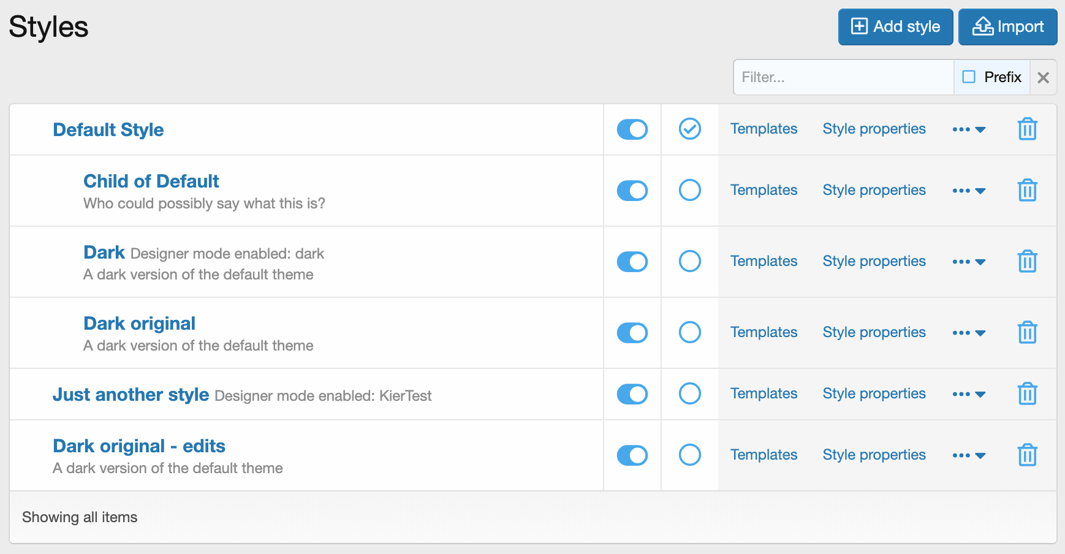Clear the filter with the X icon

1043,77
